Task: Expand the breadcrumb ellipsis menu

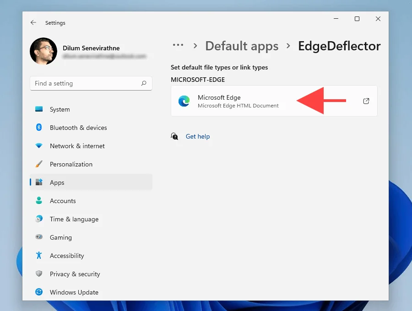Action: [x=178, y=45]
